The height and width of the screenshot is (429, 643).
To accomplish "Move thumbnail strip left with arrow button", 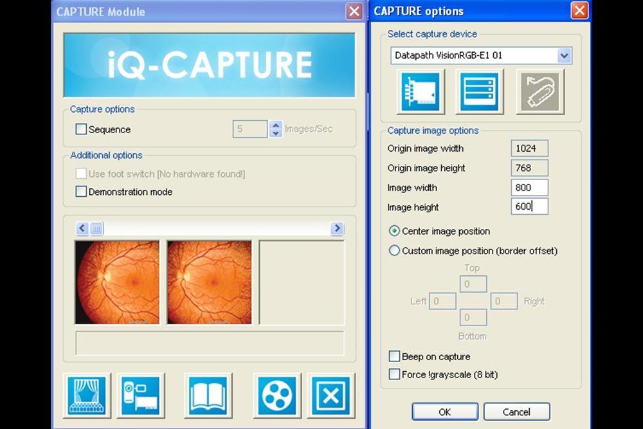I will coord(82,228).
